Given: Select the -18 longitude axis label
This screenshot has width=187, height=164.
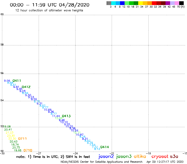Looking at the screenshot, I should click(x=149, y=153).
